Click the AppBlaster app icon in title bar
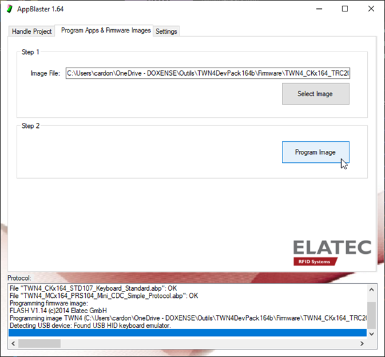This screenshot has width=385, height=357. (x=10, y=9)
